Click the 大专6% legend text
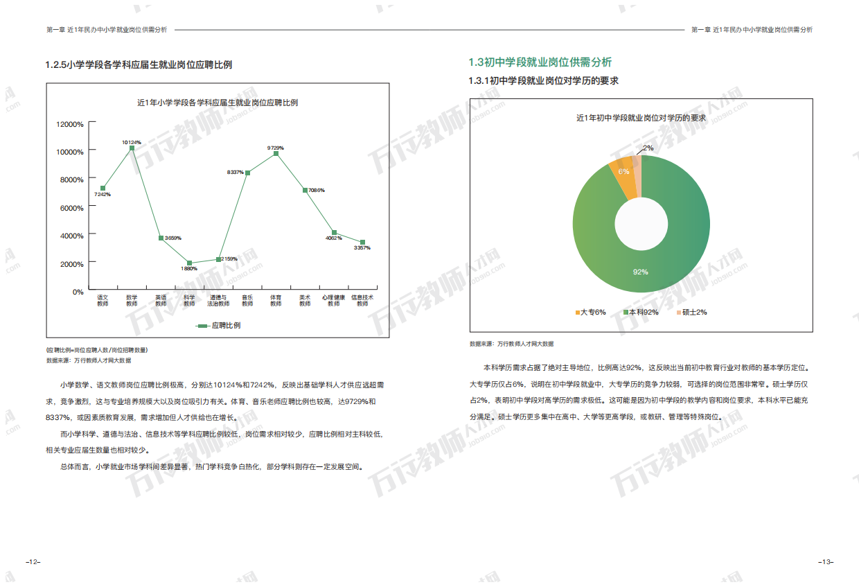 click(x=593, y=313)
